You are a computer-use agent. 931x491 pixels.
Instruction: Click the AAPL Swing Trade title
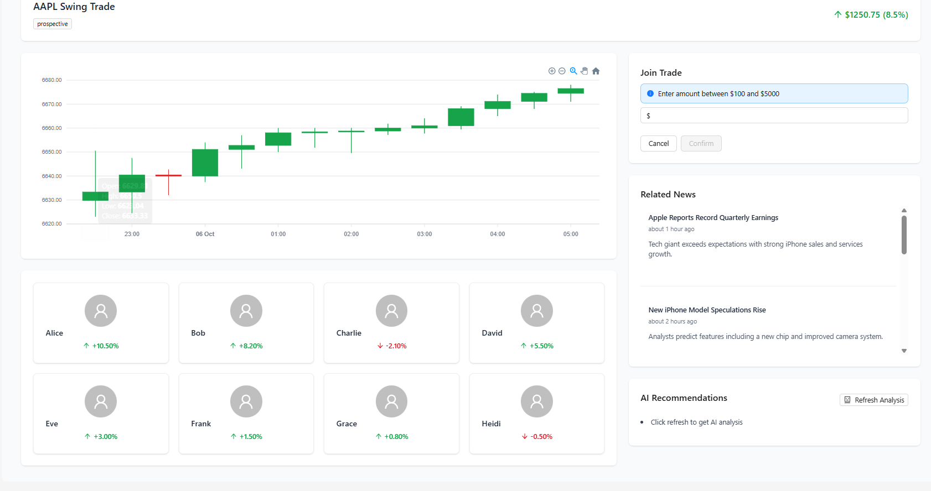click(74, 7)
